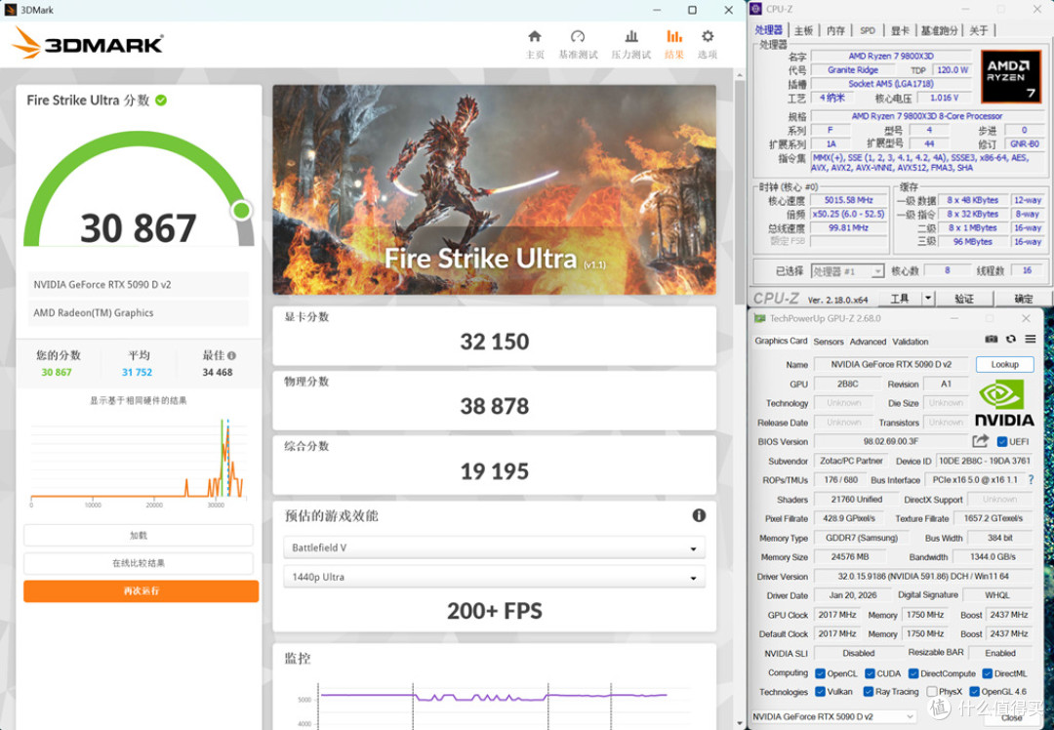The height and width of the screenshot is (730, 1054).
Task: Switch to the CPU-Z 内存 tab
Action: [835, 30]
